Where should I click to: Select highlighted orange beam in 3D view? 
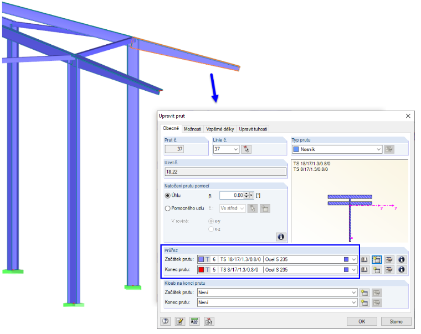pyautogui.click(x=185, y=54)
